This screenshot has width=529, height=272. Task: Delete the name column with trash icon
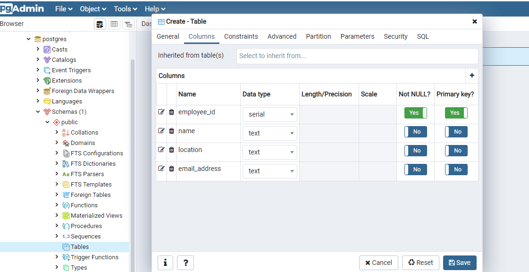(x=171, y=131)
